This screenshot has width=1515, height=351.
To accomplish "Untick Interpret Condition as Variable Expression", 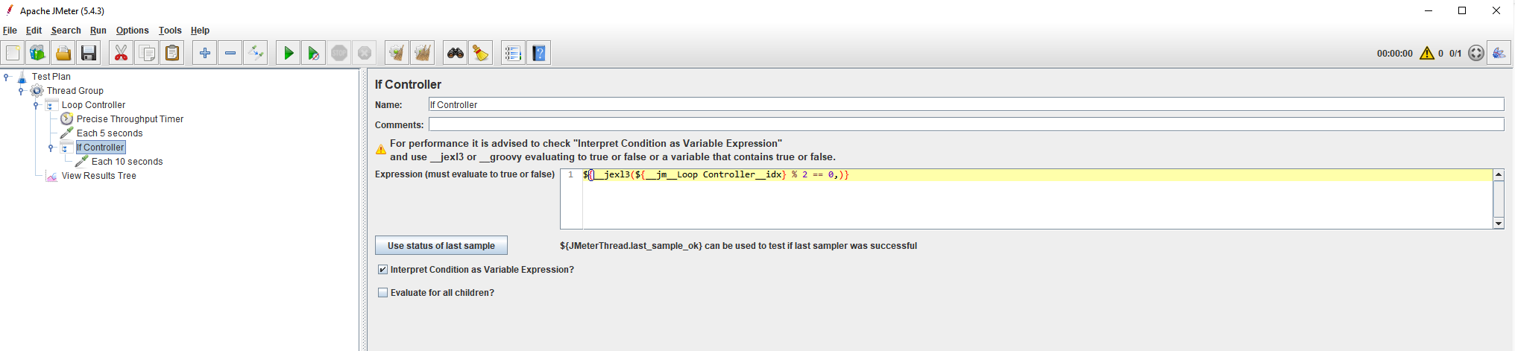I will 382,270.
